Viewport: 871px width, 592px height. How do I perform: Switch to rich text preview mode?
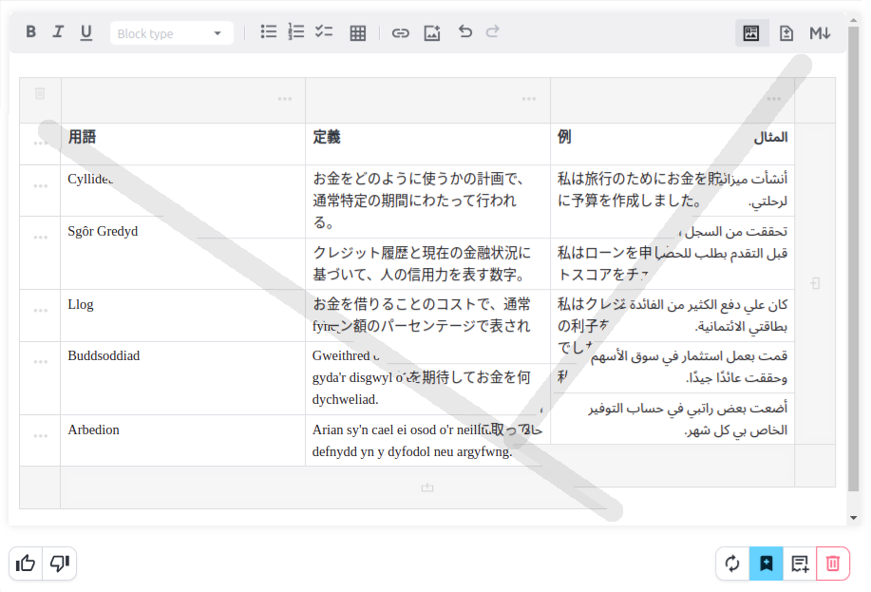751,33
